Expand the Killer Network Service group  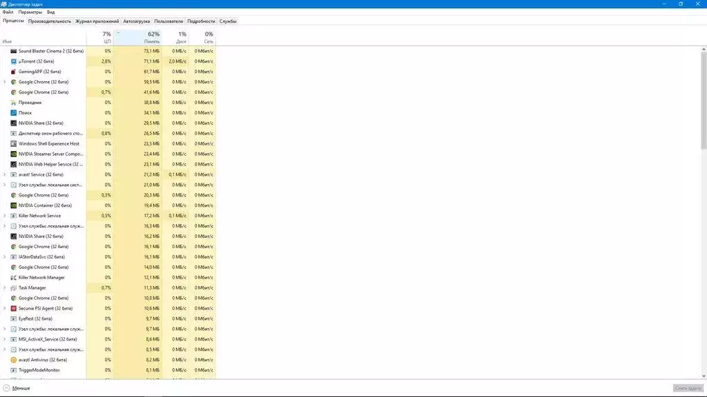pos(5,216)
